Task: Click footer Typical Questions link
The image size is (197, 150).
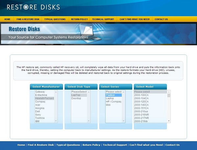Action: tap(68, 145)
